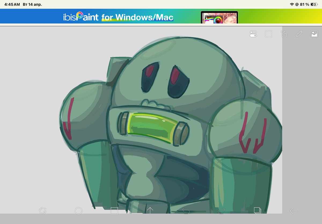The height and width of the screenshot is (224, 322).
Task: Go back with the left arrow icon
Action: click(x=293, y=211)
